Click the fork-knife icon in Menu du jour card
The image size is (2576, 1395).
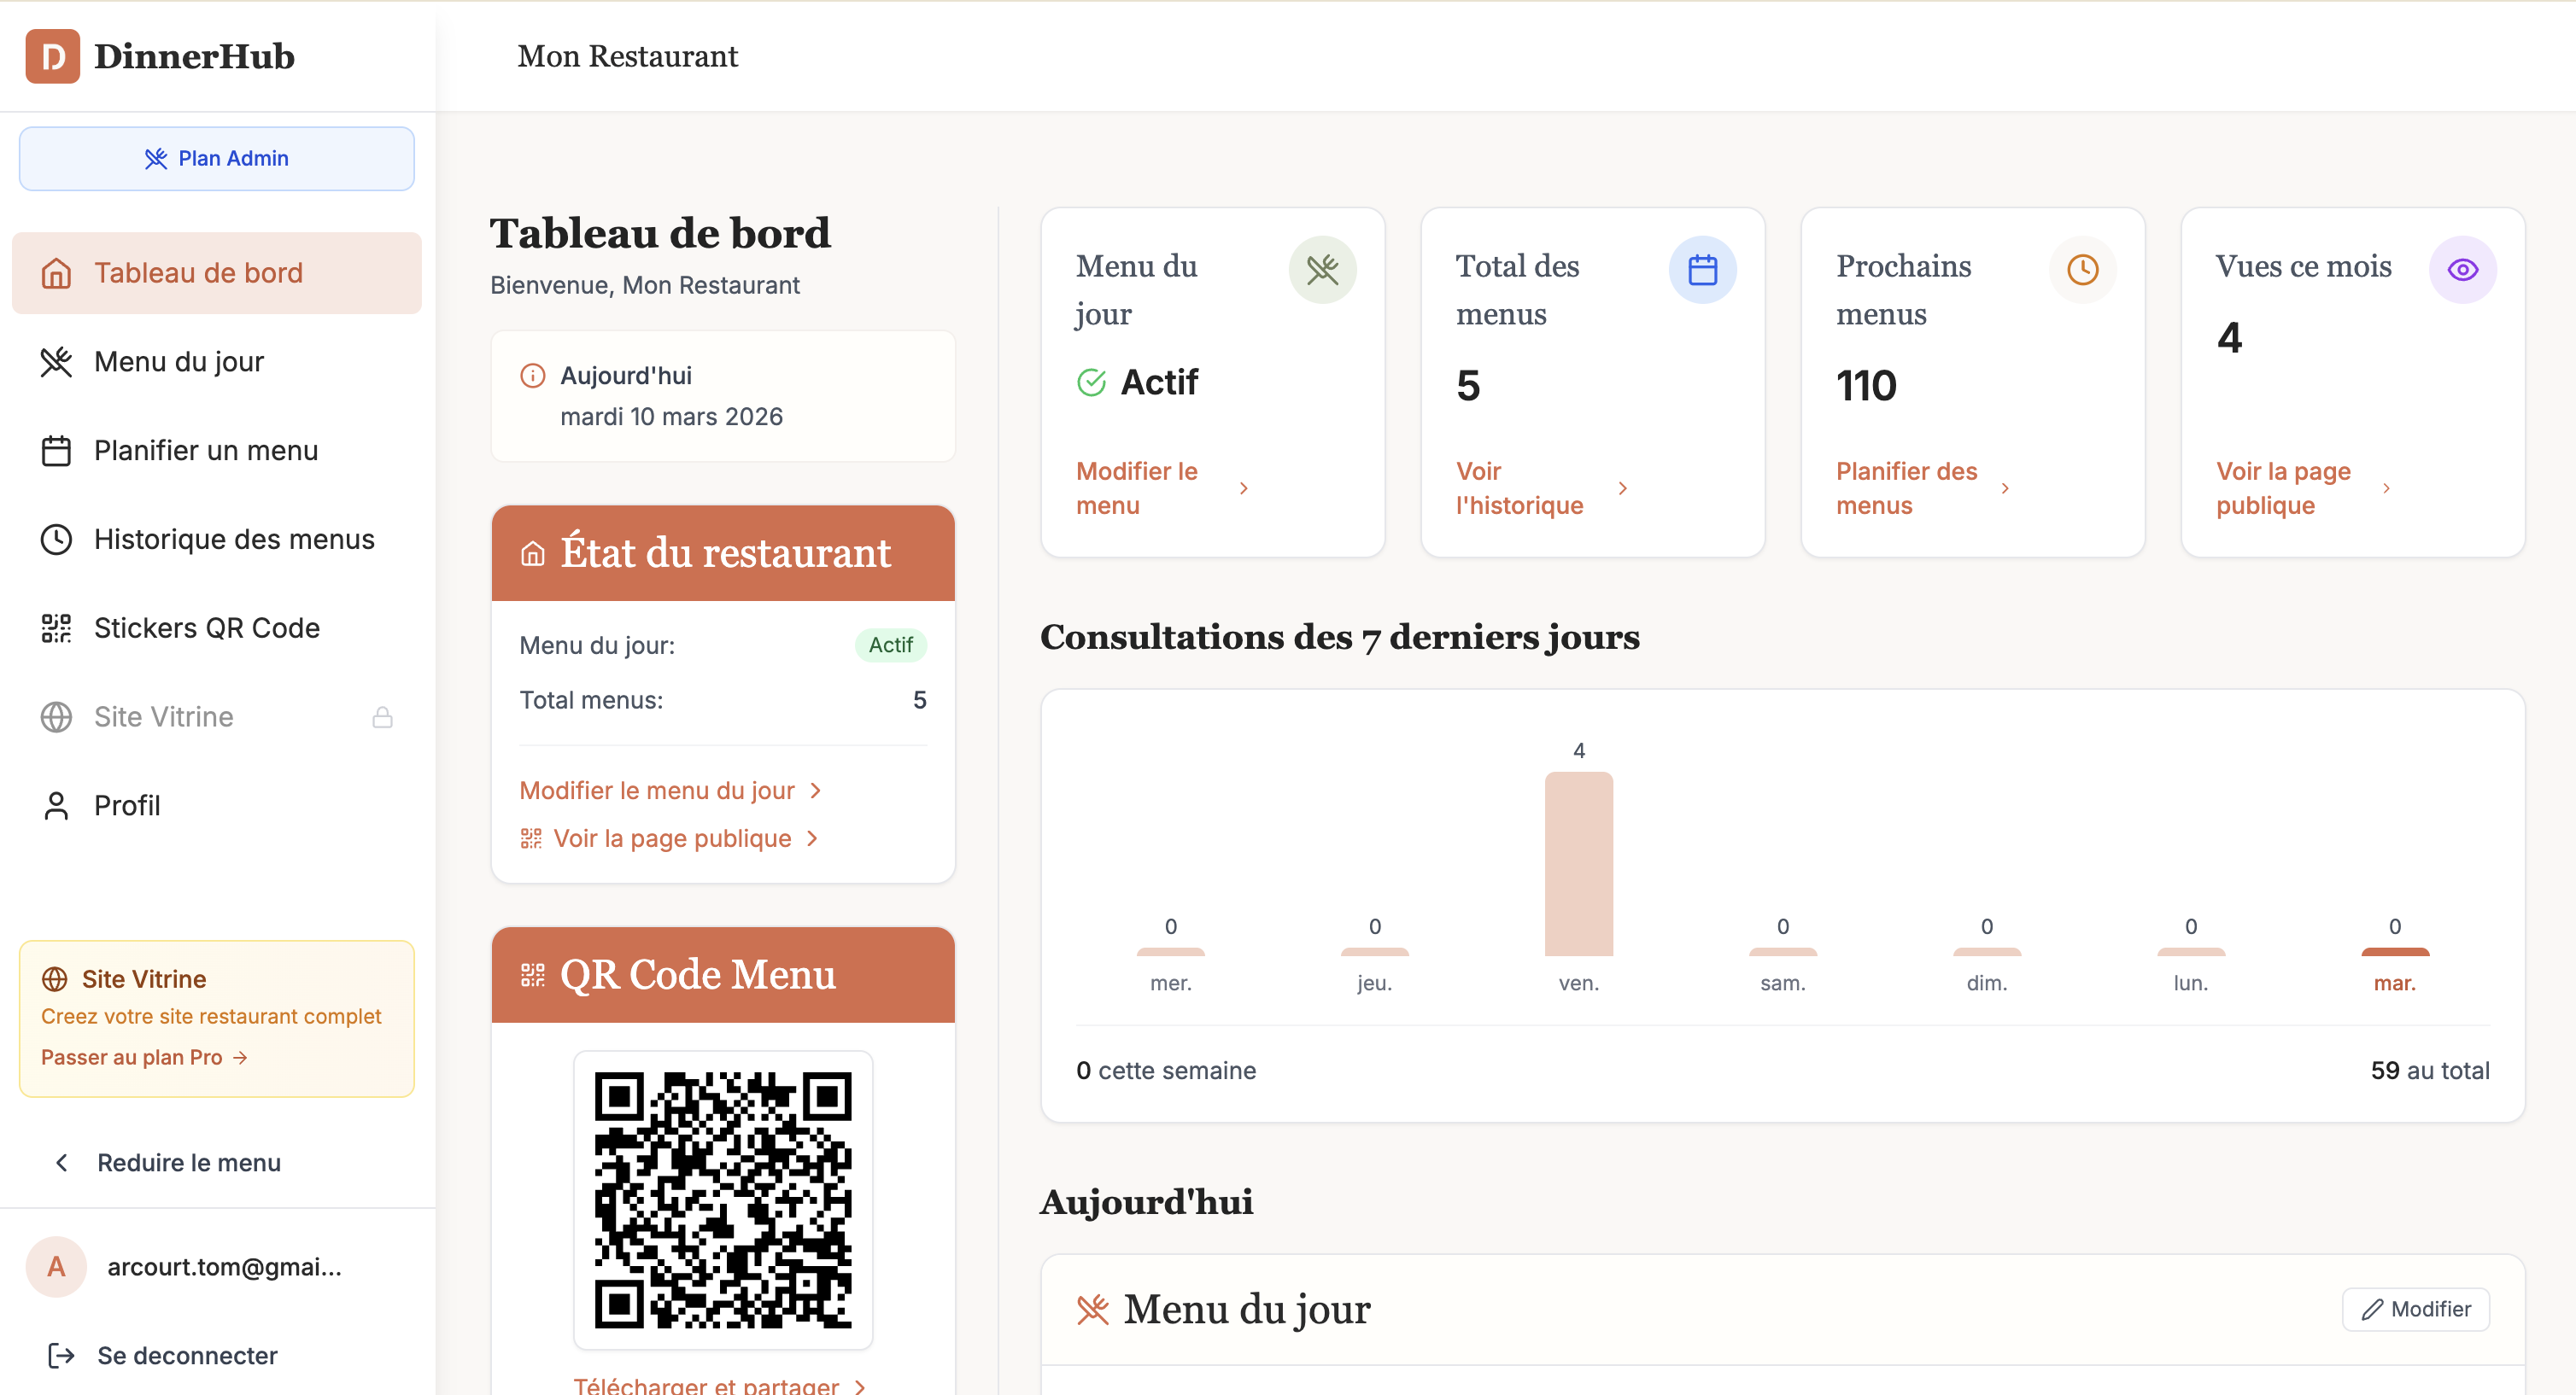point(1322,269)
